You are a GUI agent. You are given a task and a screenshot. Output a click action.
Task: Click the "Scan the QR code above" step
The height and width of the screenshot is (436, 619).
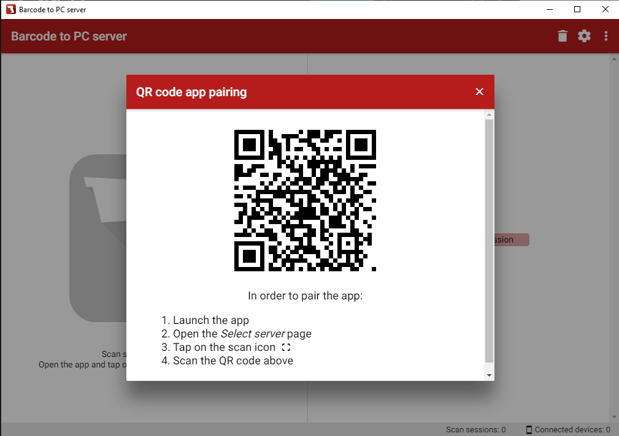233,361
